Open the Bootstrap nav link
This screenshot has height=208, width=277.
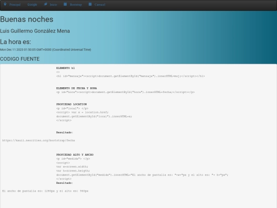pos(76,5)
